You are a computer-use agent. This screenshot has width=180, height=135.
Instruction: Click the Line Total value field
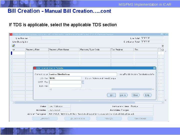(152, 38)
